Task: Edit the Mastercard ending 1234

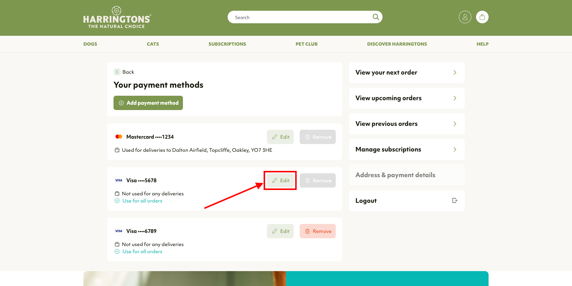Action: coord(280,137)
